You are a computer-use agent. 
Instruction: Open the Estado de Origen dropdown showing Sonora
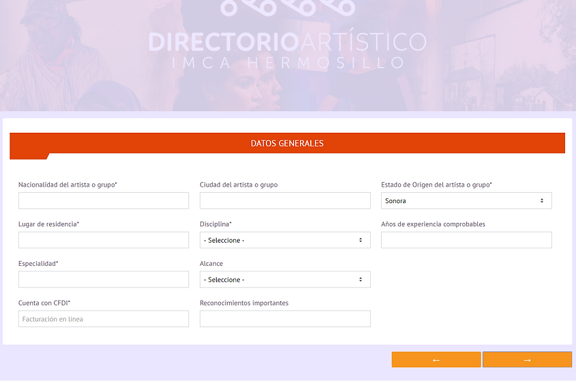coord(466,200)
